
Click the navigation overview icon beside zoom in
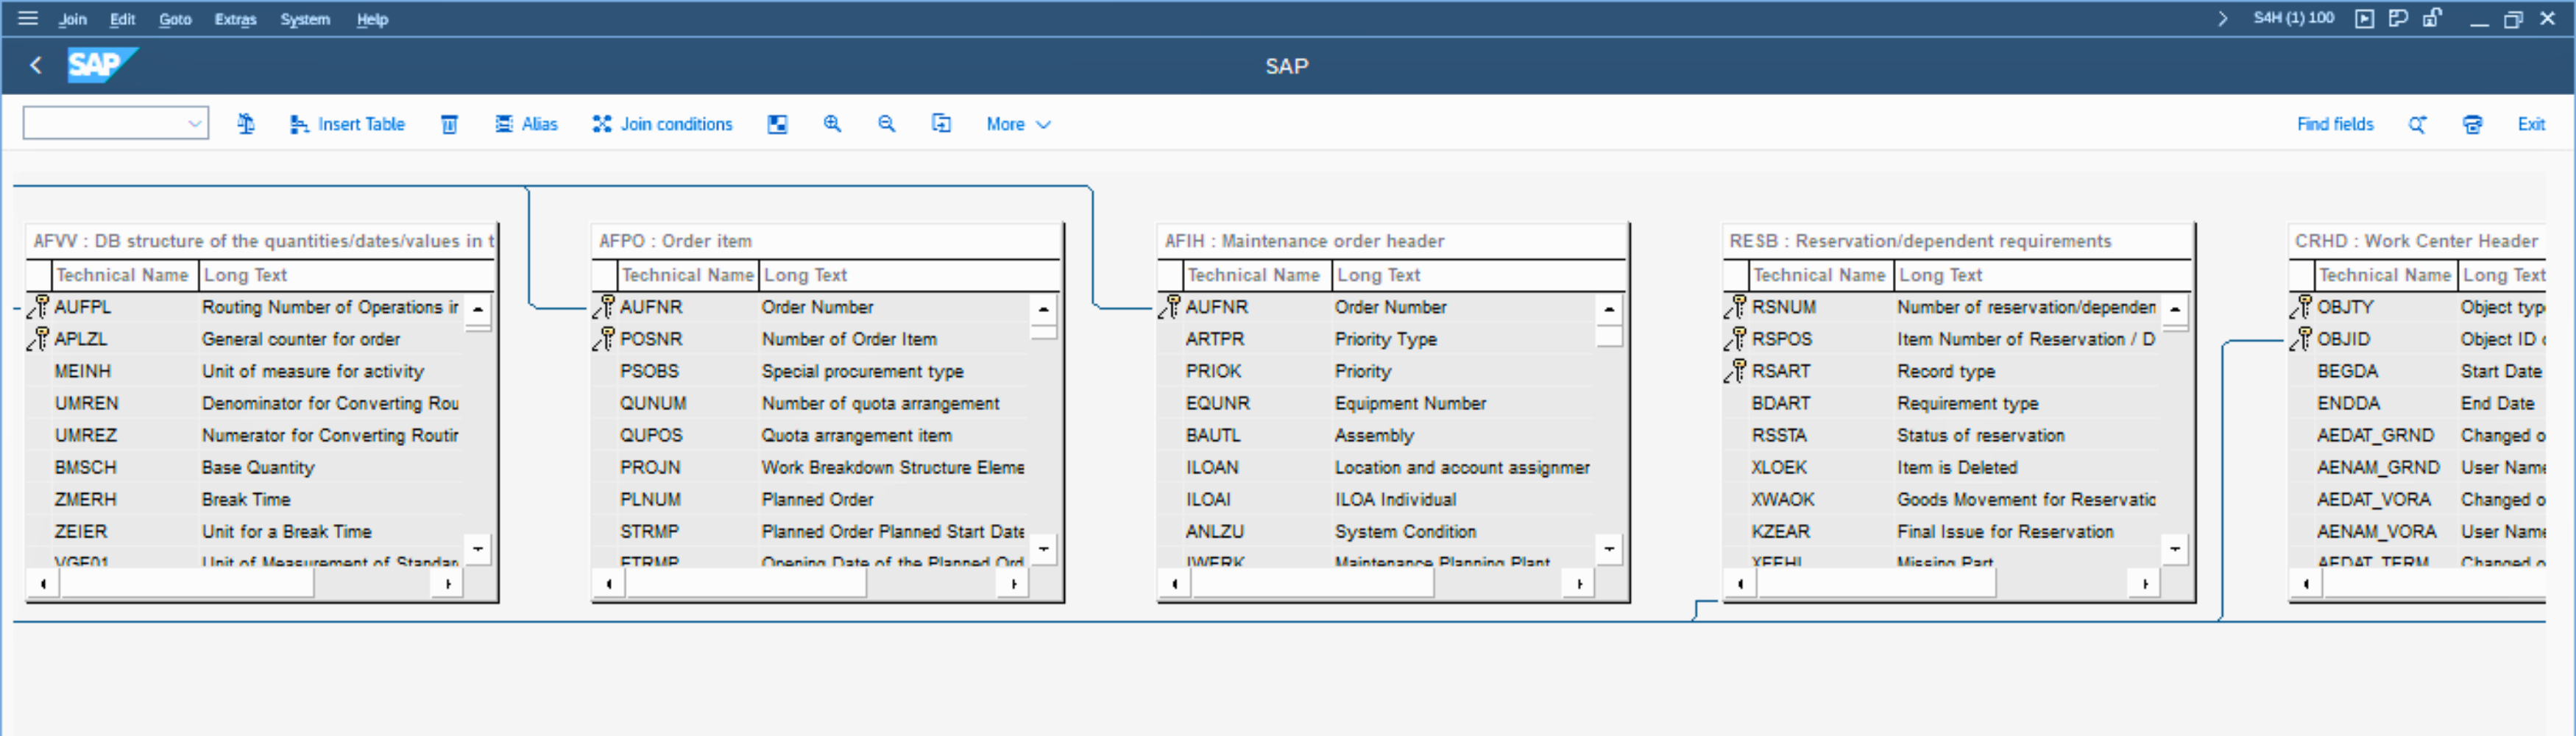(777, 124)
